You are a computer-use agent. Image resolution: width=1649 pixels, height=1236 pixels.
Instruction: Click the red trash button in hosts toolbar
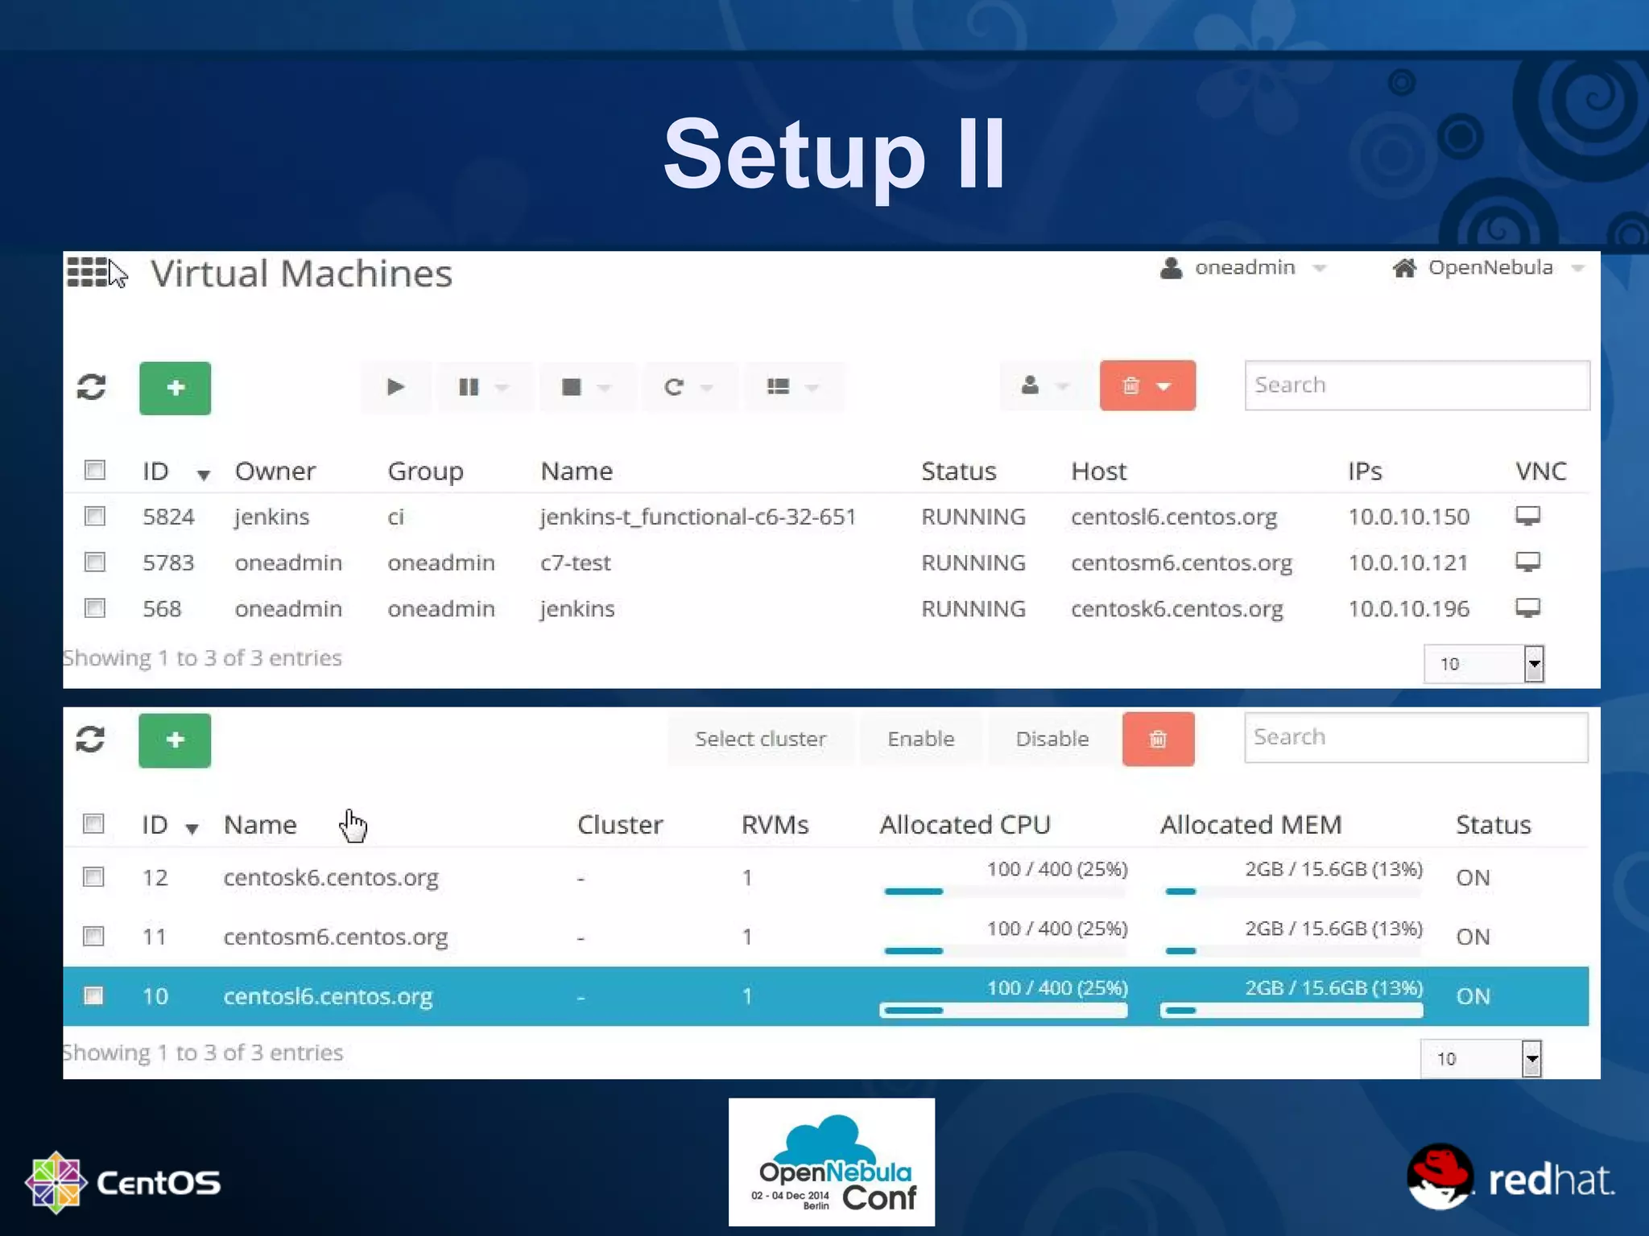1158,739
